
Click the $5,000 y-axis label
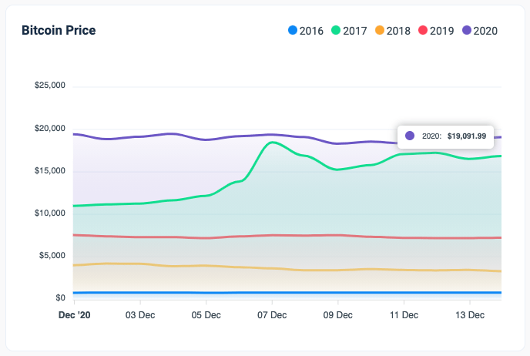pyautogui.click(x=52, y=255)
